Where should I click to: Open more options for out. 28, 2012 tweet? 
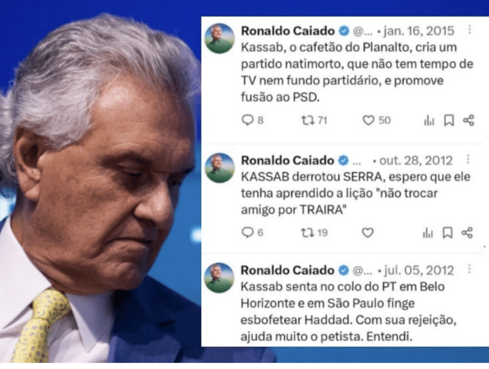click(x=468, y=159)
